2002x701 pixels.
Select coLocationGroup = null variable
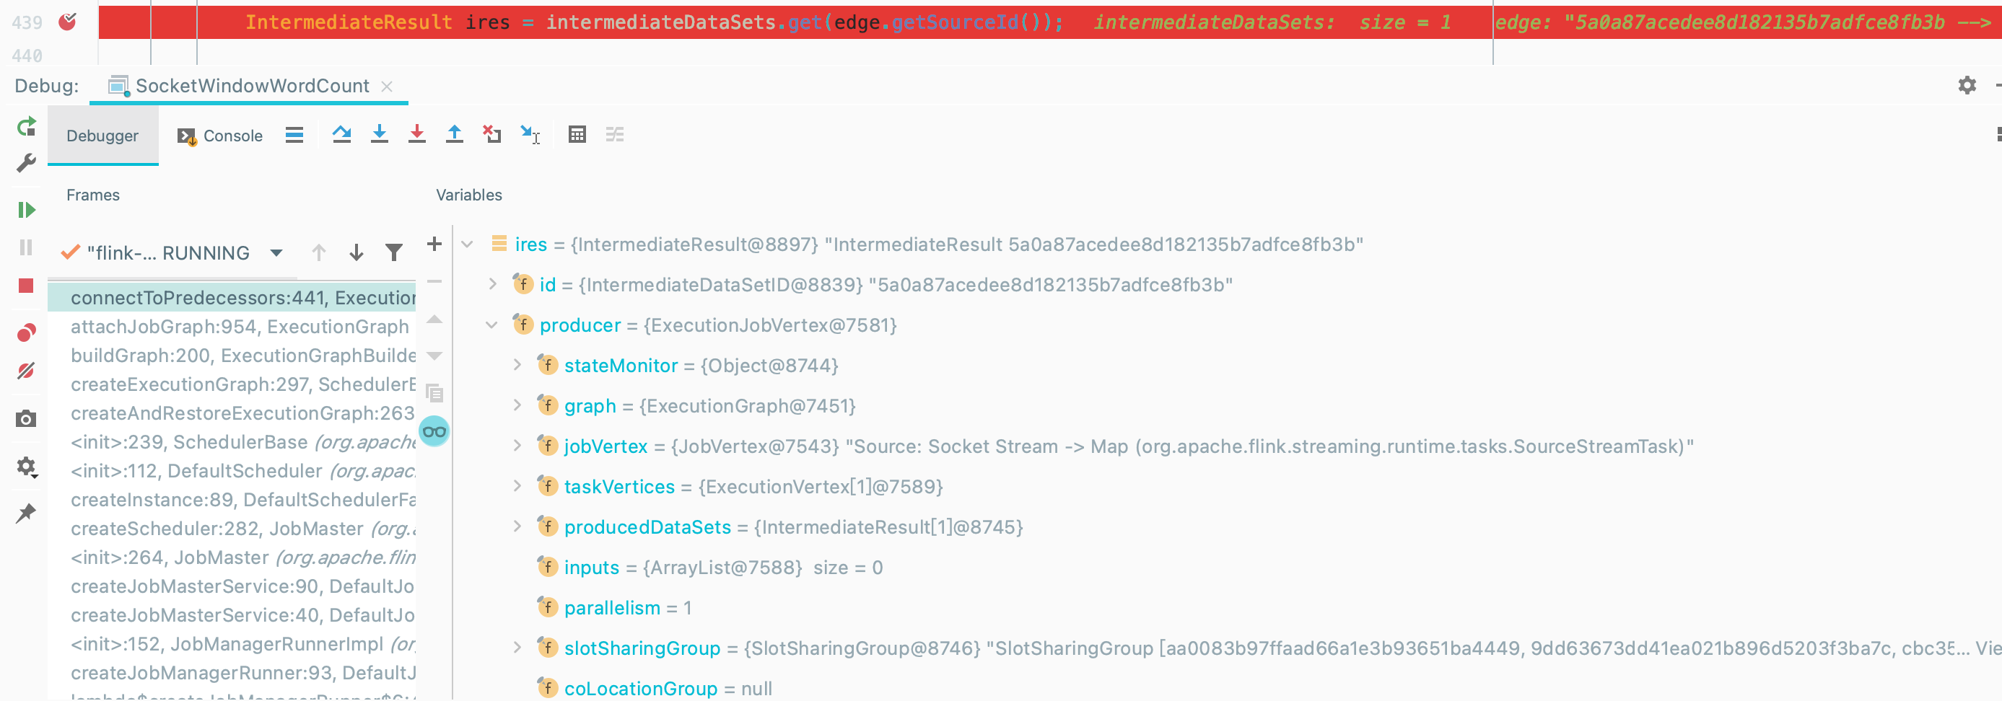[x=655, y=688]
